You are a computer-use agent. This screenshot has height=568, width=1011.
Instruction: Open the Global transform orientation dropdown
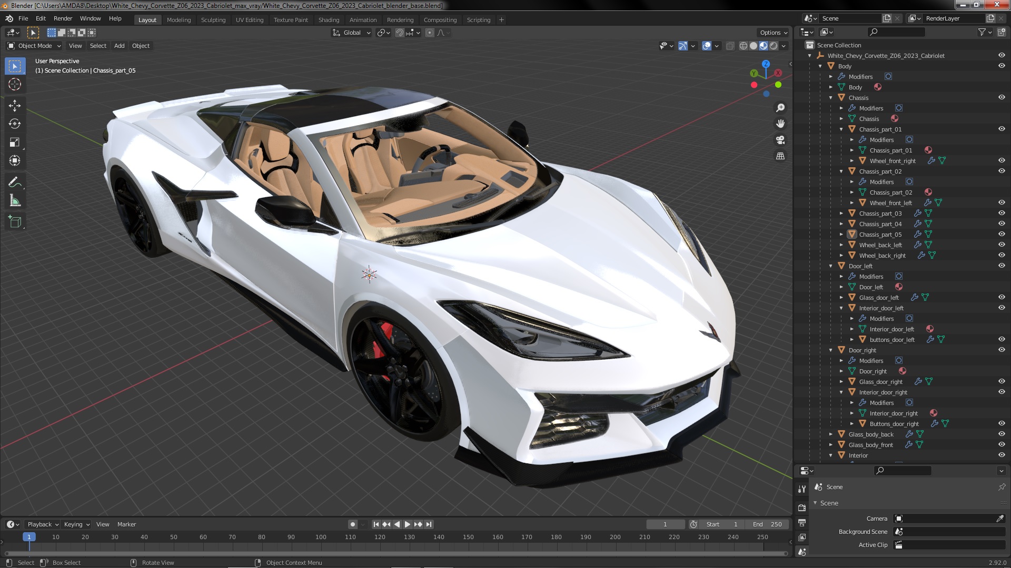tap(351, 33)
